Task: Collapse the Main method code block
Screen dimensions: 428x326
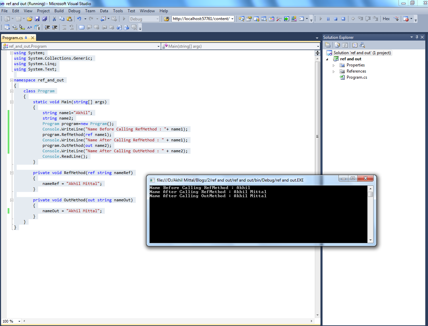Action: pyautogui.click(x=12, y=102)
